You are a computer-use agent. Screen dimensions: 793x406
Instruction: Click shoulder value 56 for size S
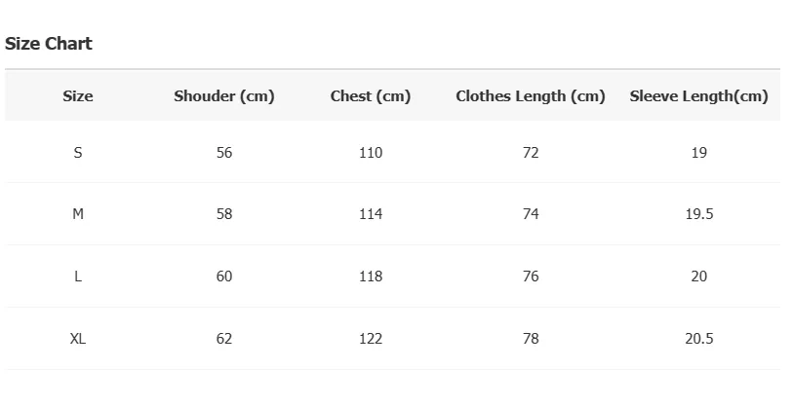[x=224, y=153]
